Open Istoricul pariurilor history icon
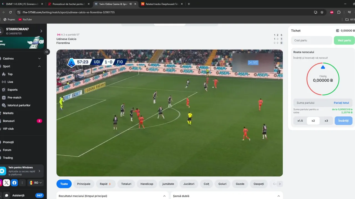355x199 pixels. click(4, 105)
